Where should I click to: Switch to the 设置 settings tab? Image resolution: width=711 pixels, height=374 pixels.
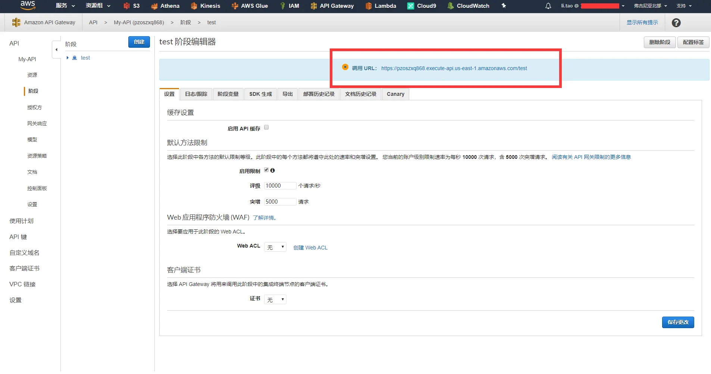tap(169, 94)
